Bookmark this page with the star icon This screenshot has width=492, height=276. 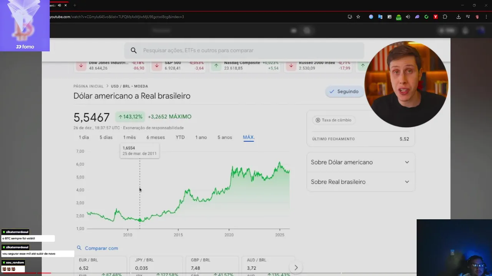[358, 17]
